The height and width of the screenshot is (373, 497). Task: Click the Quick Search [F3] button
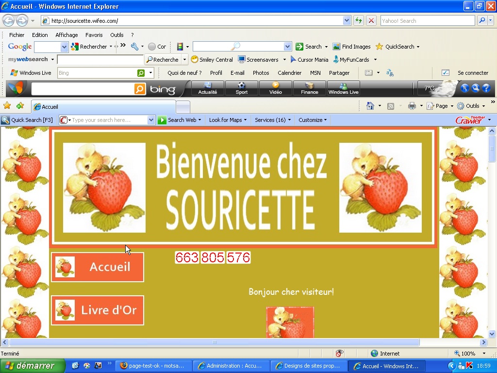pyautogui.click(x=27, y=120)
